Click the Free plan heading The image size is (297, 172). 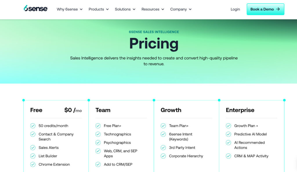(36, 110)
